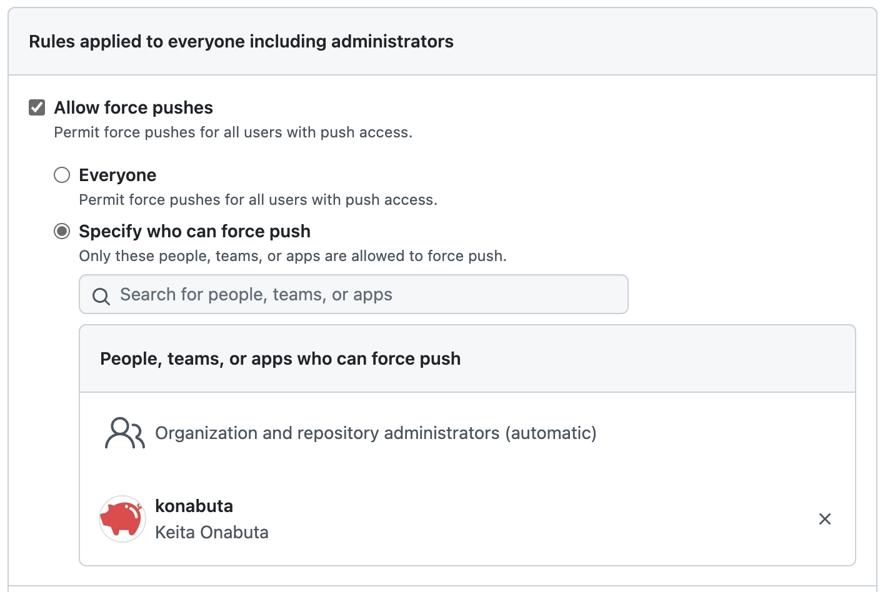Click Permit force pushes description text
Screen dimensions: 885x592
pyautogui.click(x=232, y=132)
